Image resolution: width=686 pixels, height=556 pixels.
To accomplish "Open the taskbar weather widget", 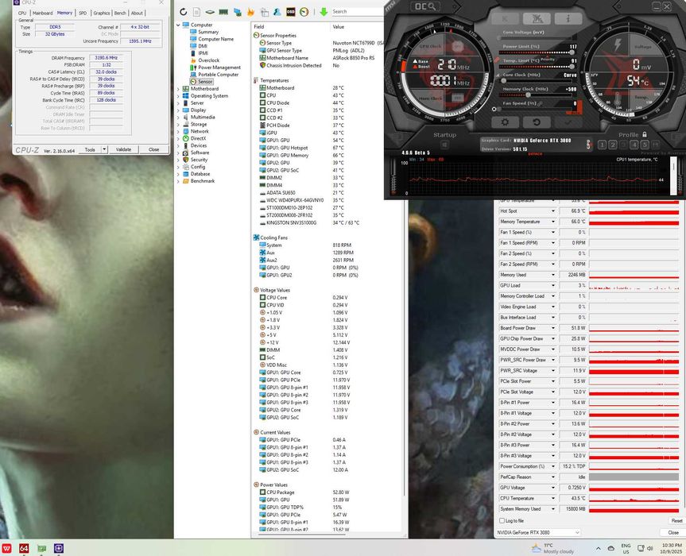I will coord(552,548).
